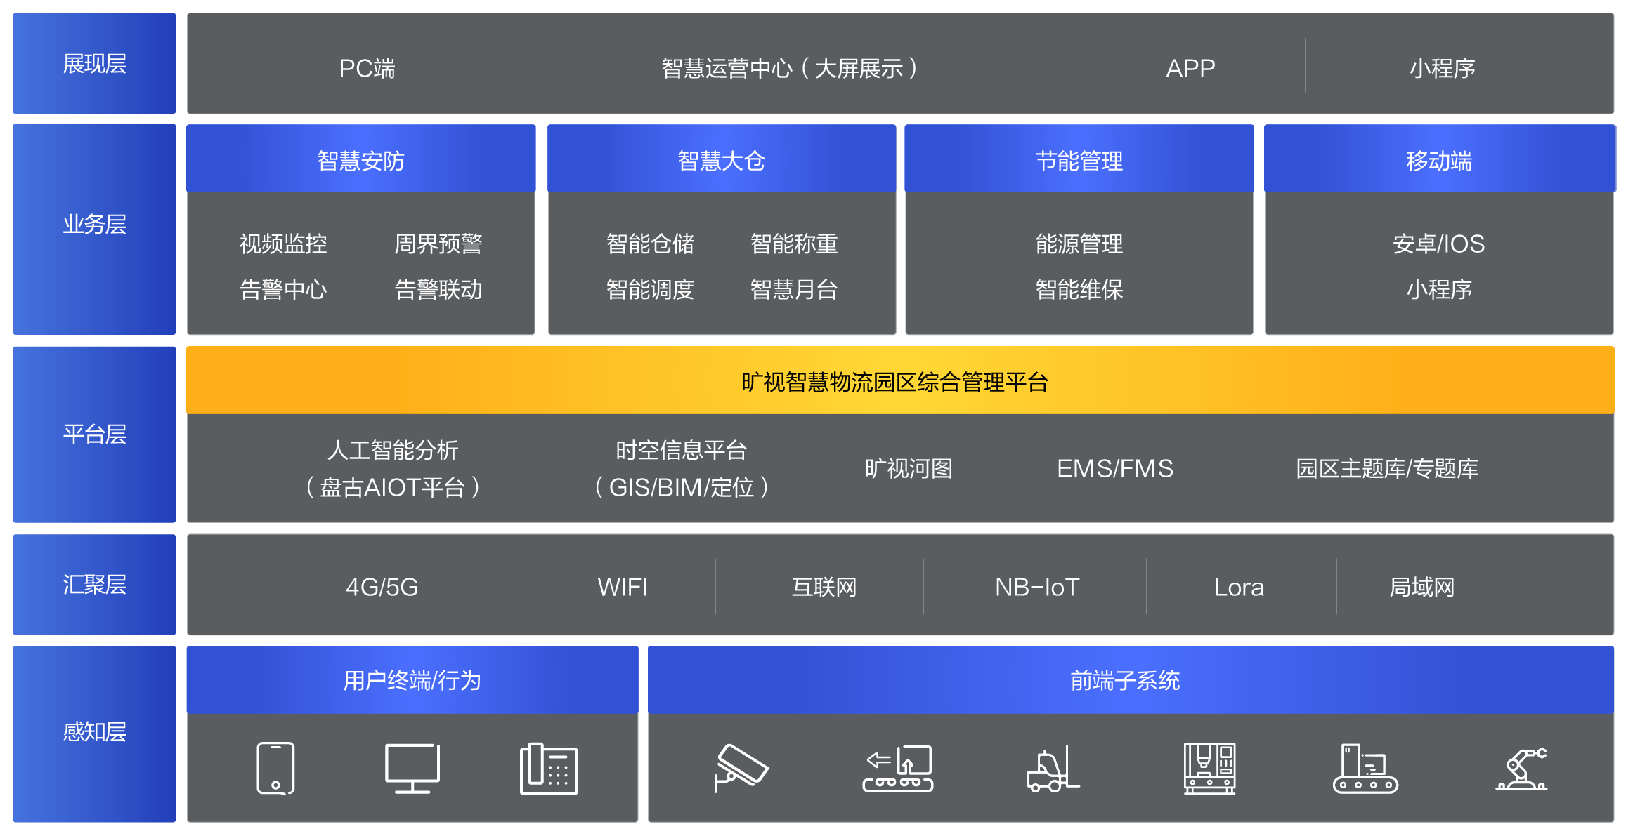1633x836 pixels.
Task: Click 能源管理 under 节能管理
Action: (x=1079, y=244)
